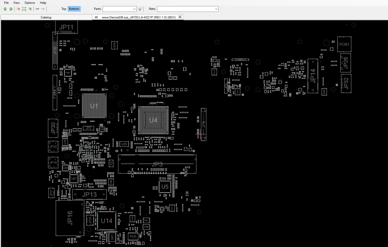Close the JAT00 LA-4021P board tab
The width and height of the screenshot is (388, 247).
[x=180, y=17]
